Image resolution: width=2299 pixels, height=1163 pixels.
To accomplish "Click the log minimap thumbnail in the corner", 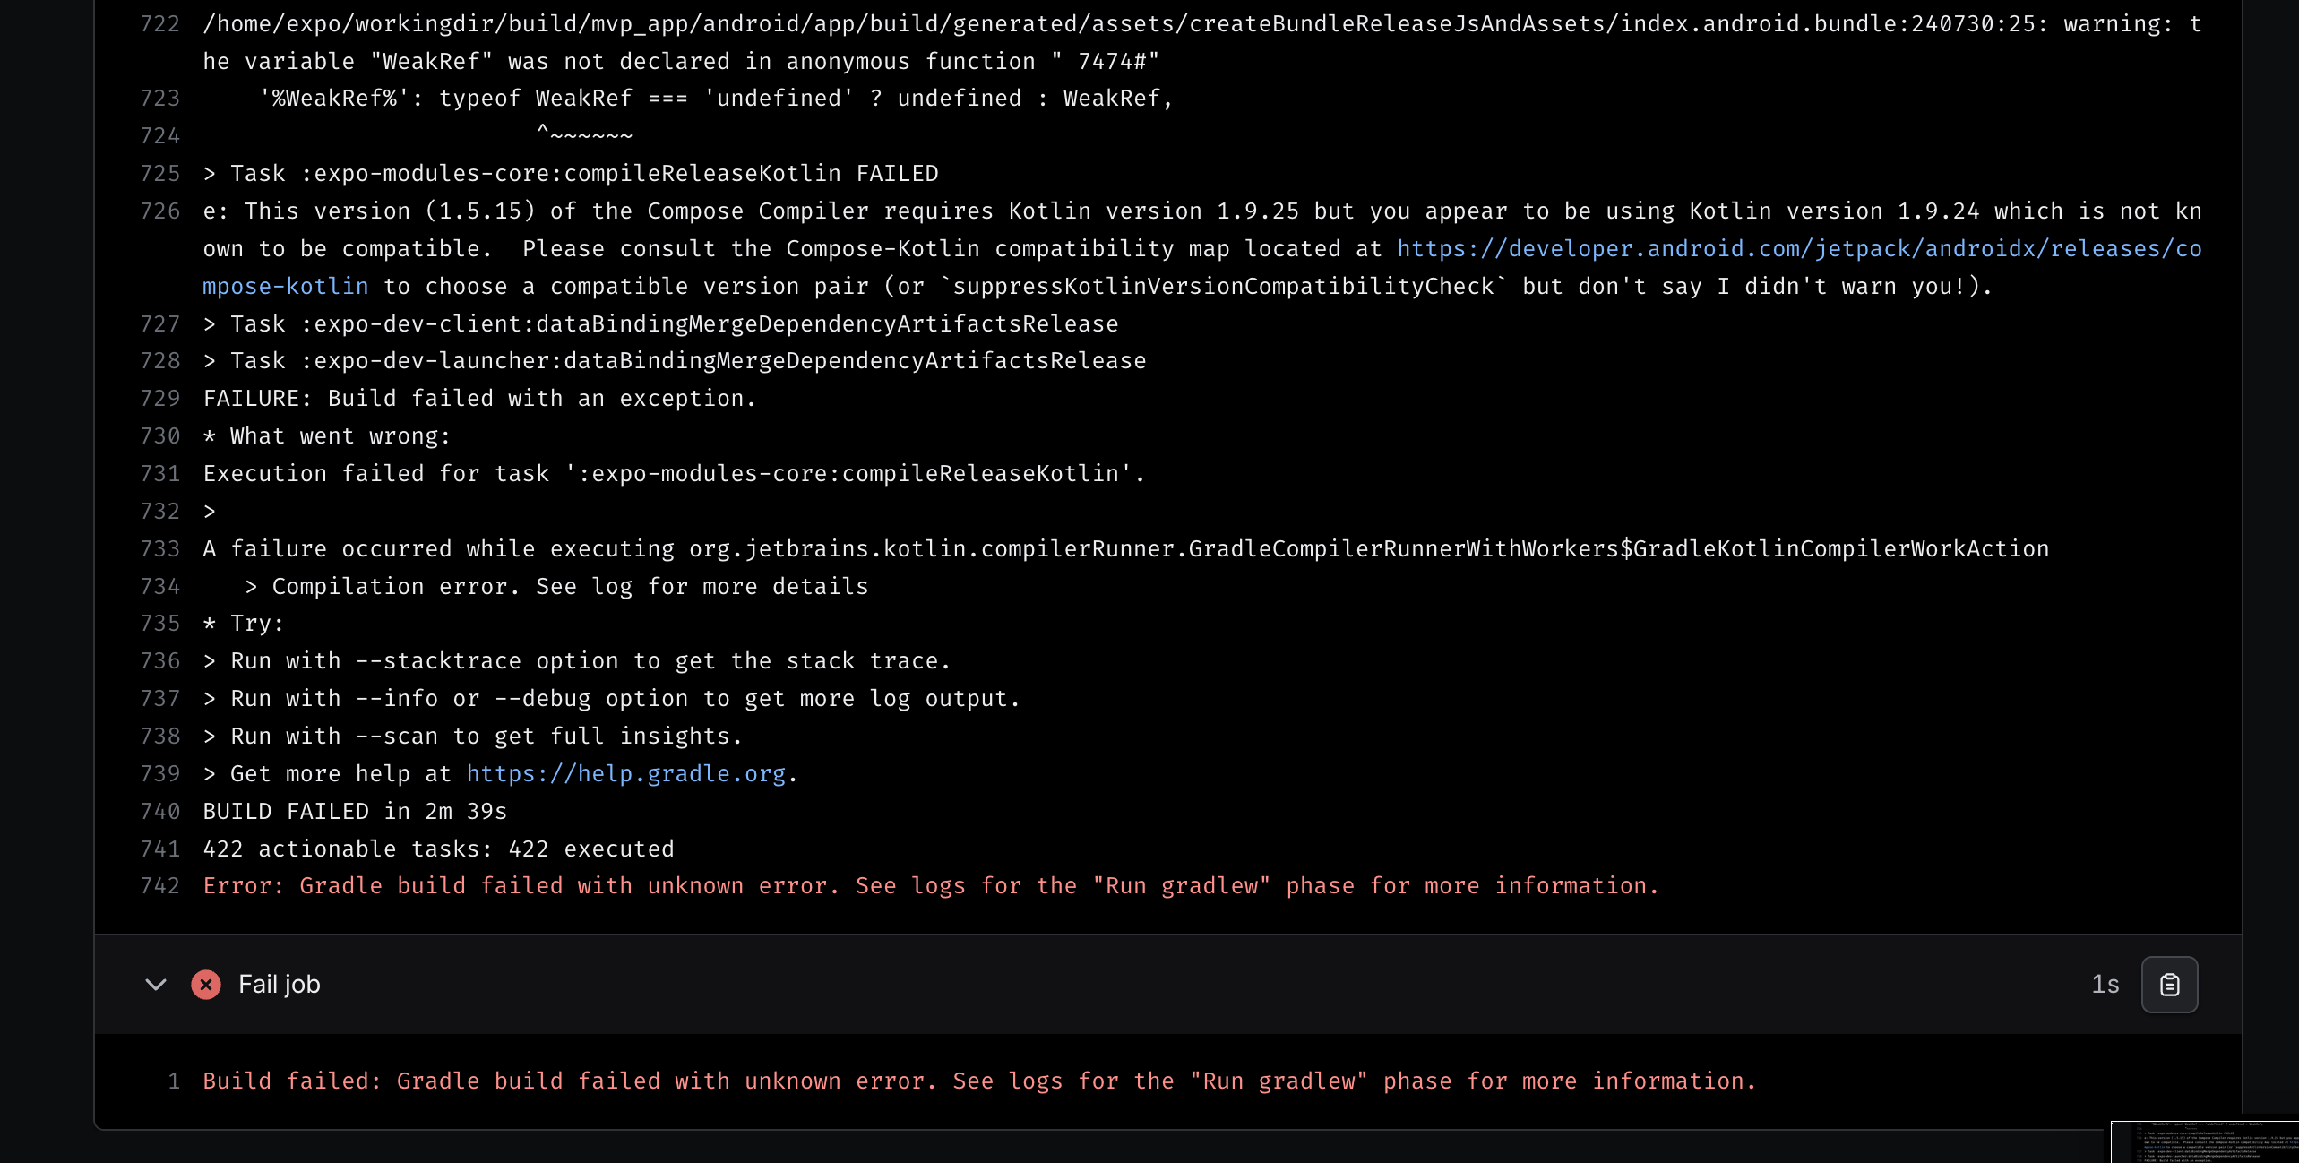I will 2205,1141.
